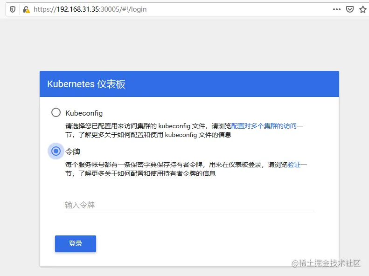Click the 登录 login button
Screen dimensions: 369x276
[x=76, y=243]
